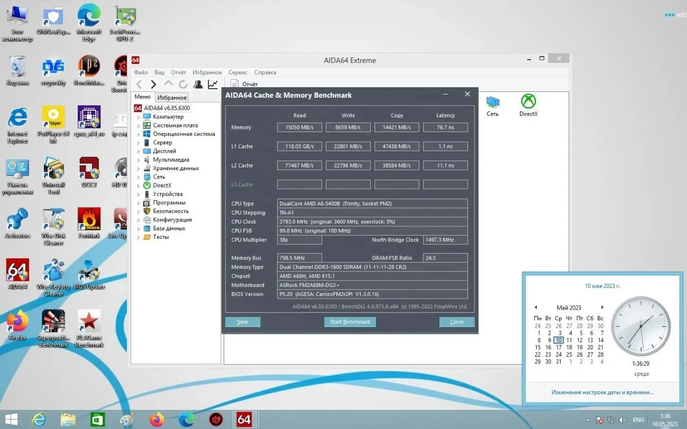Screen dimensions: 687x429
Task: Open OCCT desktop shortcut
Action: (89, 172)
